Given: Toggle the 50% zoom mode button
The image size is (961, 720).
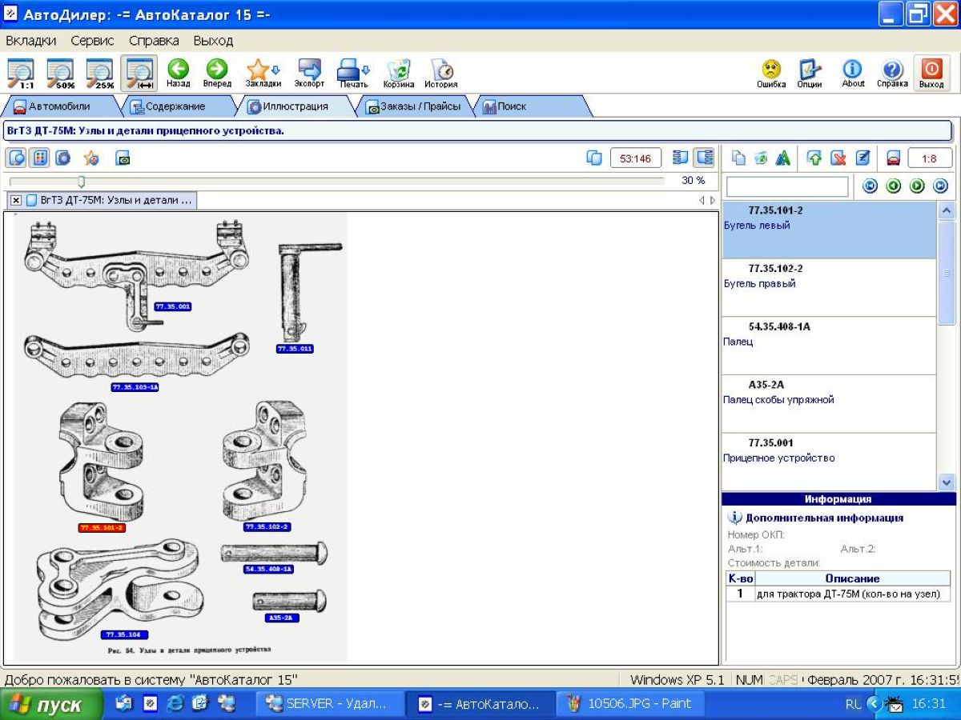Looking at the screenshot, I should (61, 72).
